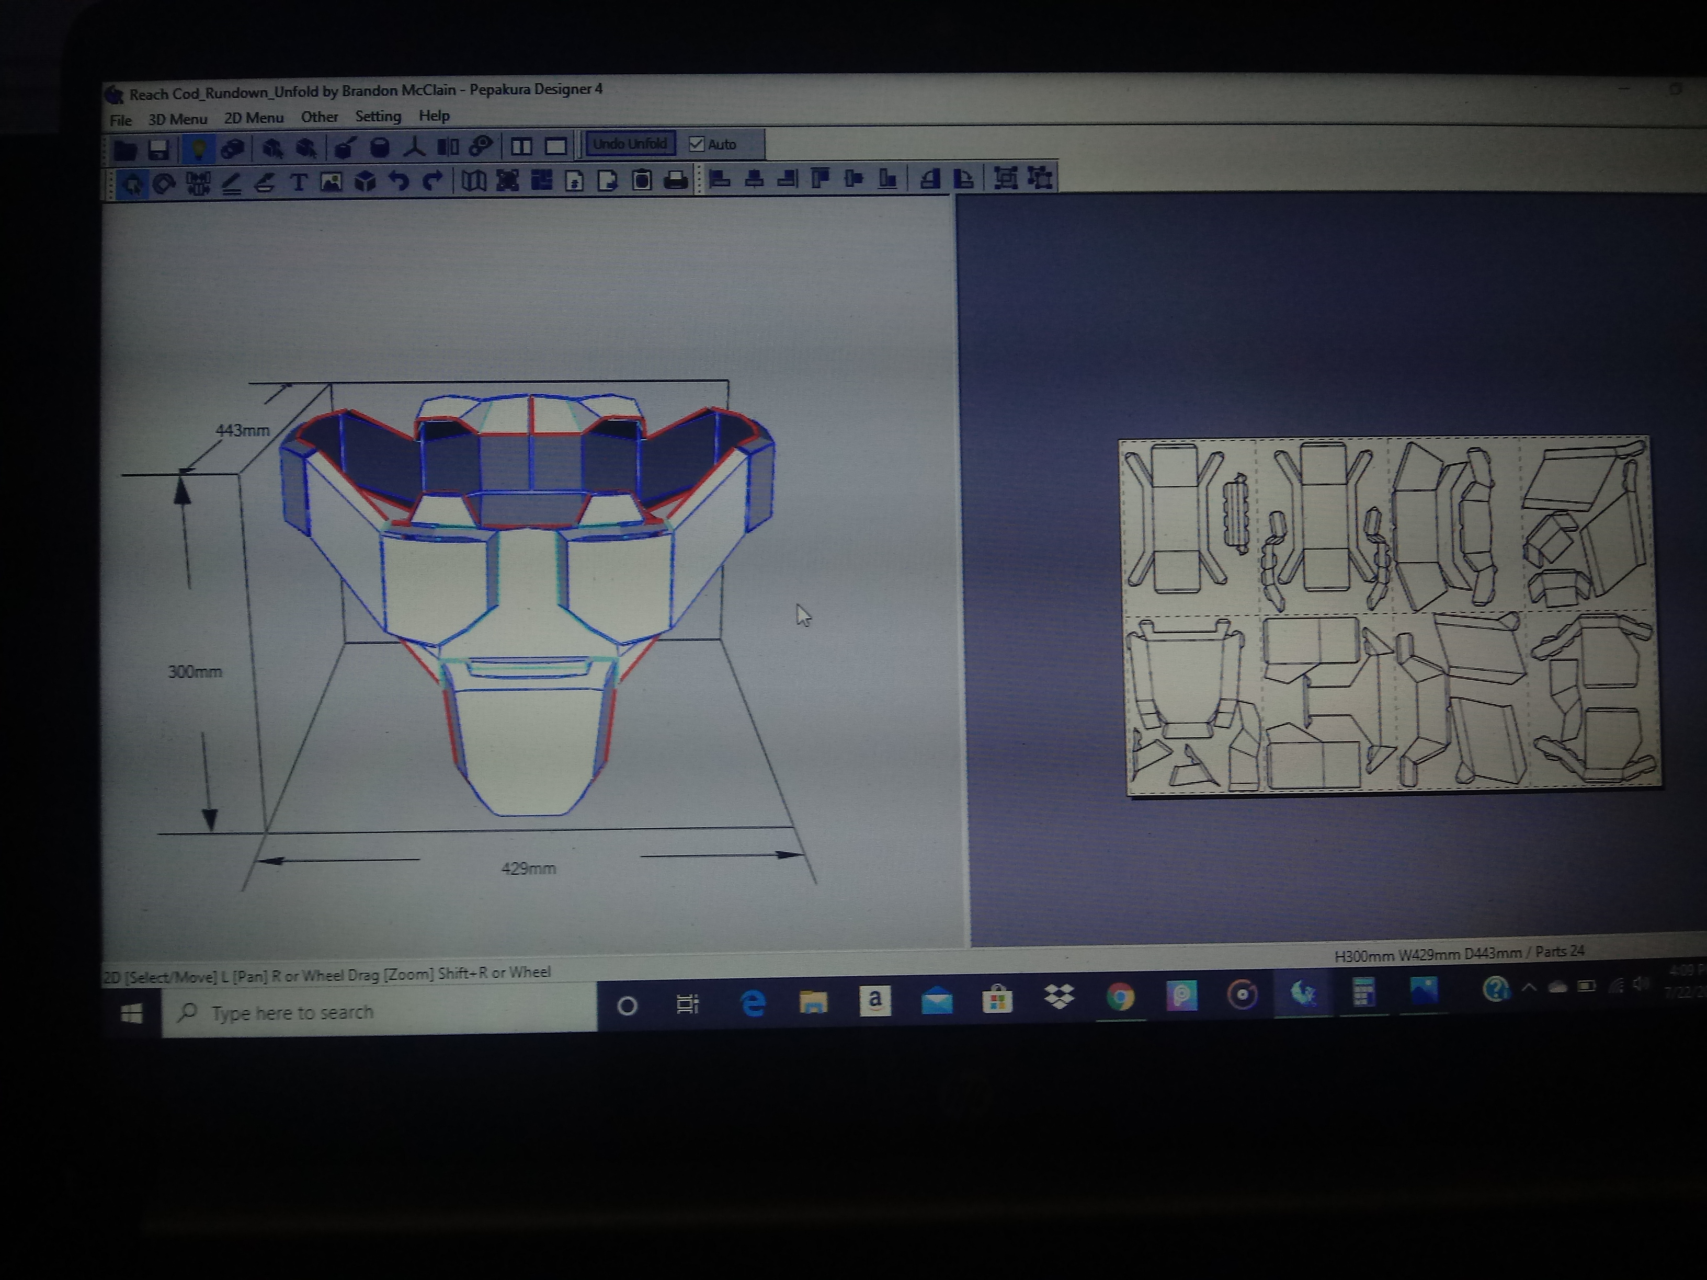
Task: Open the Setting menu
Action: (x=378, y=117)
